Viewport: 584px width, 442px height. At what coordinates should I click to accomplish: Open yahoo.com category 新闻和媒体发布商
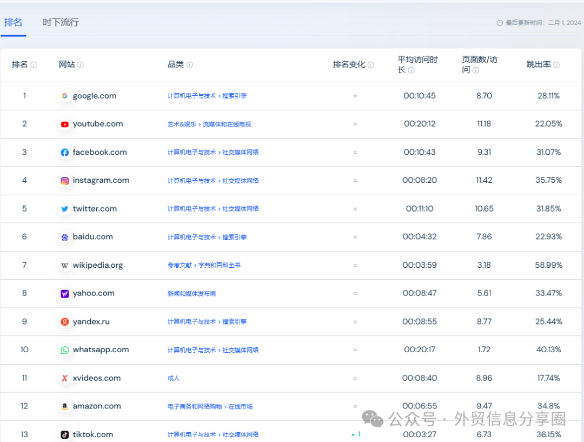(x=191, y=294)
